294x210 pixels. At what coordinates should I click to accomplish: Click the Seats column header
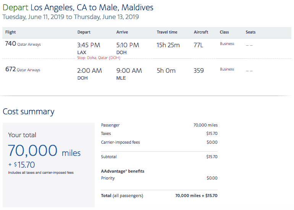click(x=250, y=32)
